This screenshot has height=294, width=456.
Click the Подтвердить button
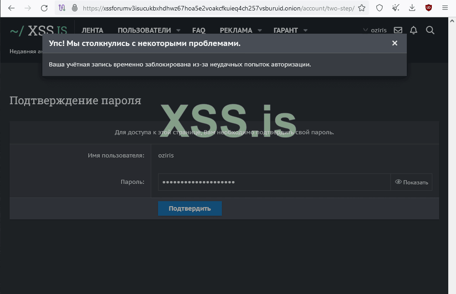click(x=190, y=208)
